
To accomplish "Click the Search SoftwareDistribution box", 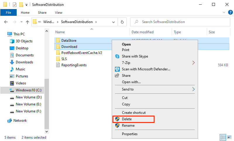I will [x=180, y=22].
